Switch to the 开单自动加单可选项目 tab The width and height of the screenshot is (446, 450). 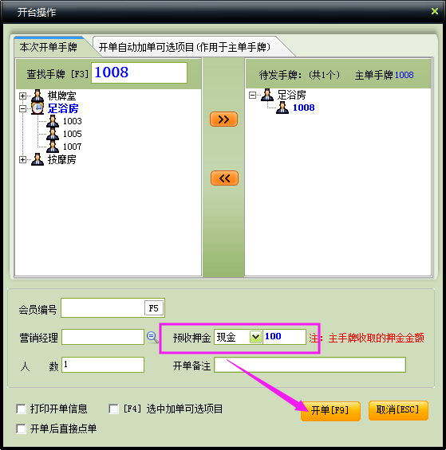click(x=184, y=47)
